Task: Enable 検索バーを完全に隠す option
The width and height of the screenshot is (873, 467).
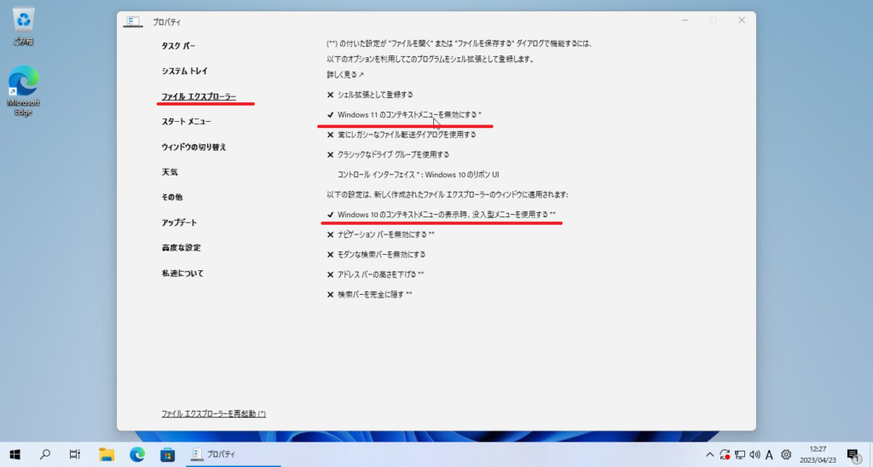Action: (369, 295)
